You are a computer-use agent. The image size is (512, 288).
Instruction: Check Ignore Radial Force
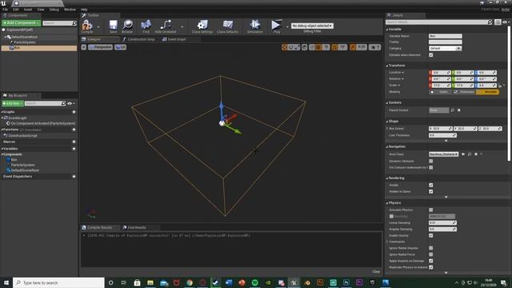[431, 254]
